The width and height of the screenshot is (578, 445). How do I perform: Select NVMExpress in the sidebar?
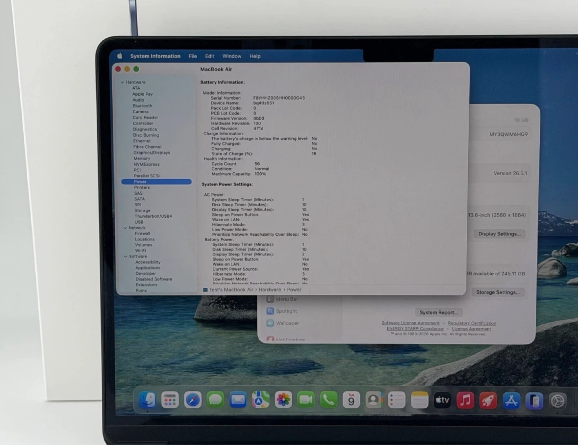(x=147, y=164)
